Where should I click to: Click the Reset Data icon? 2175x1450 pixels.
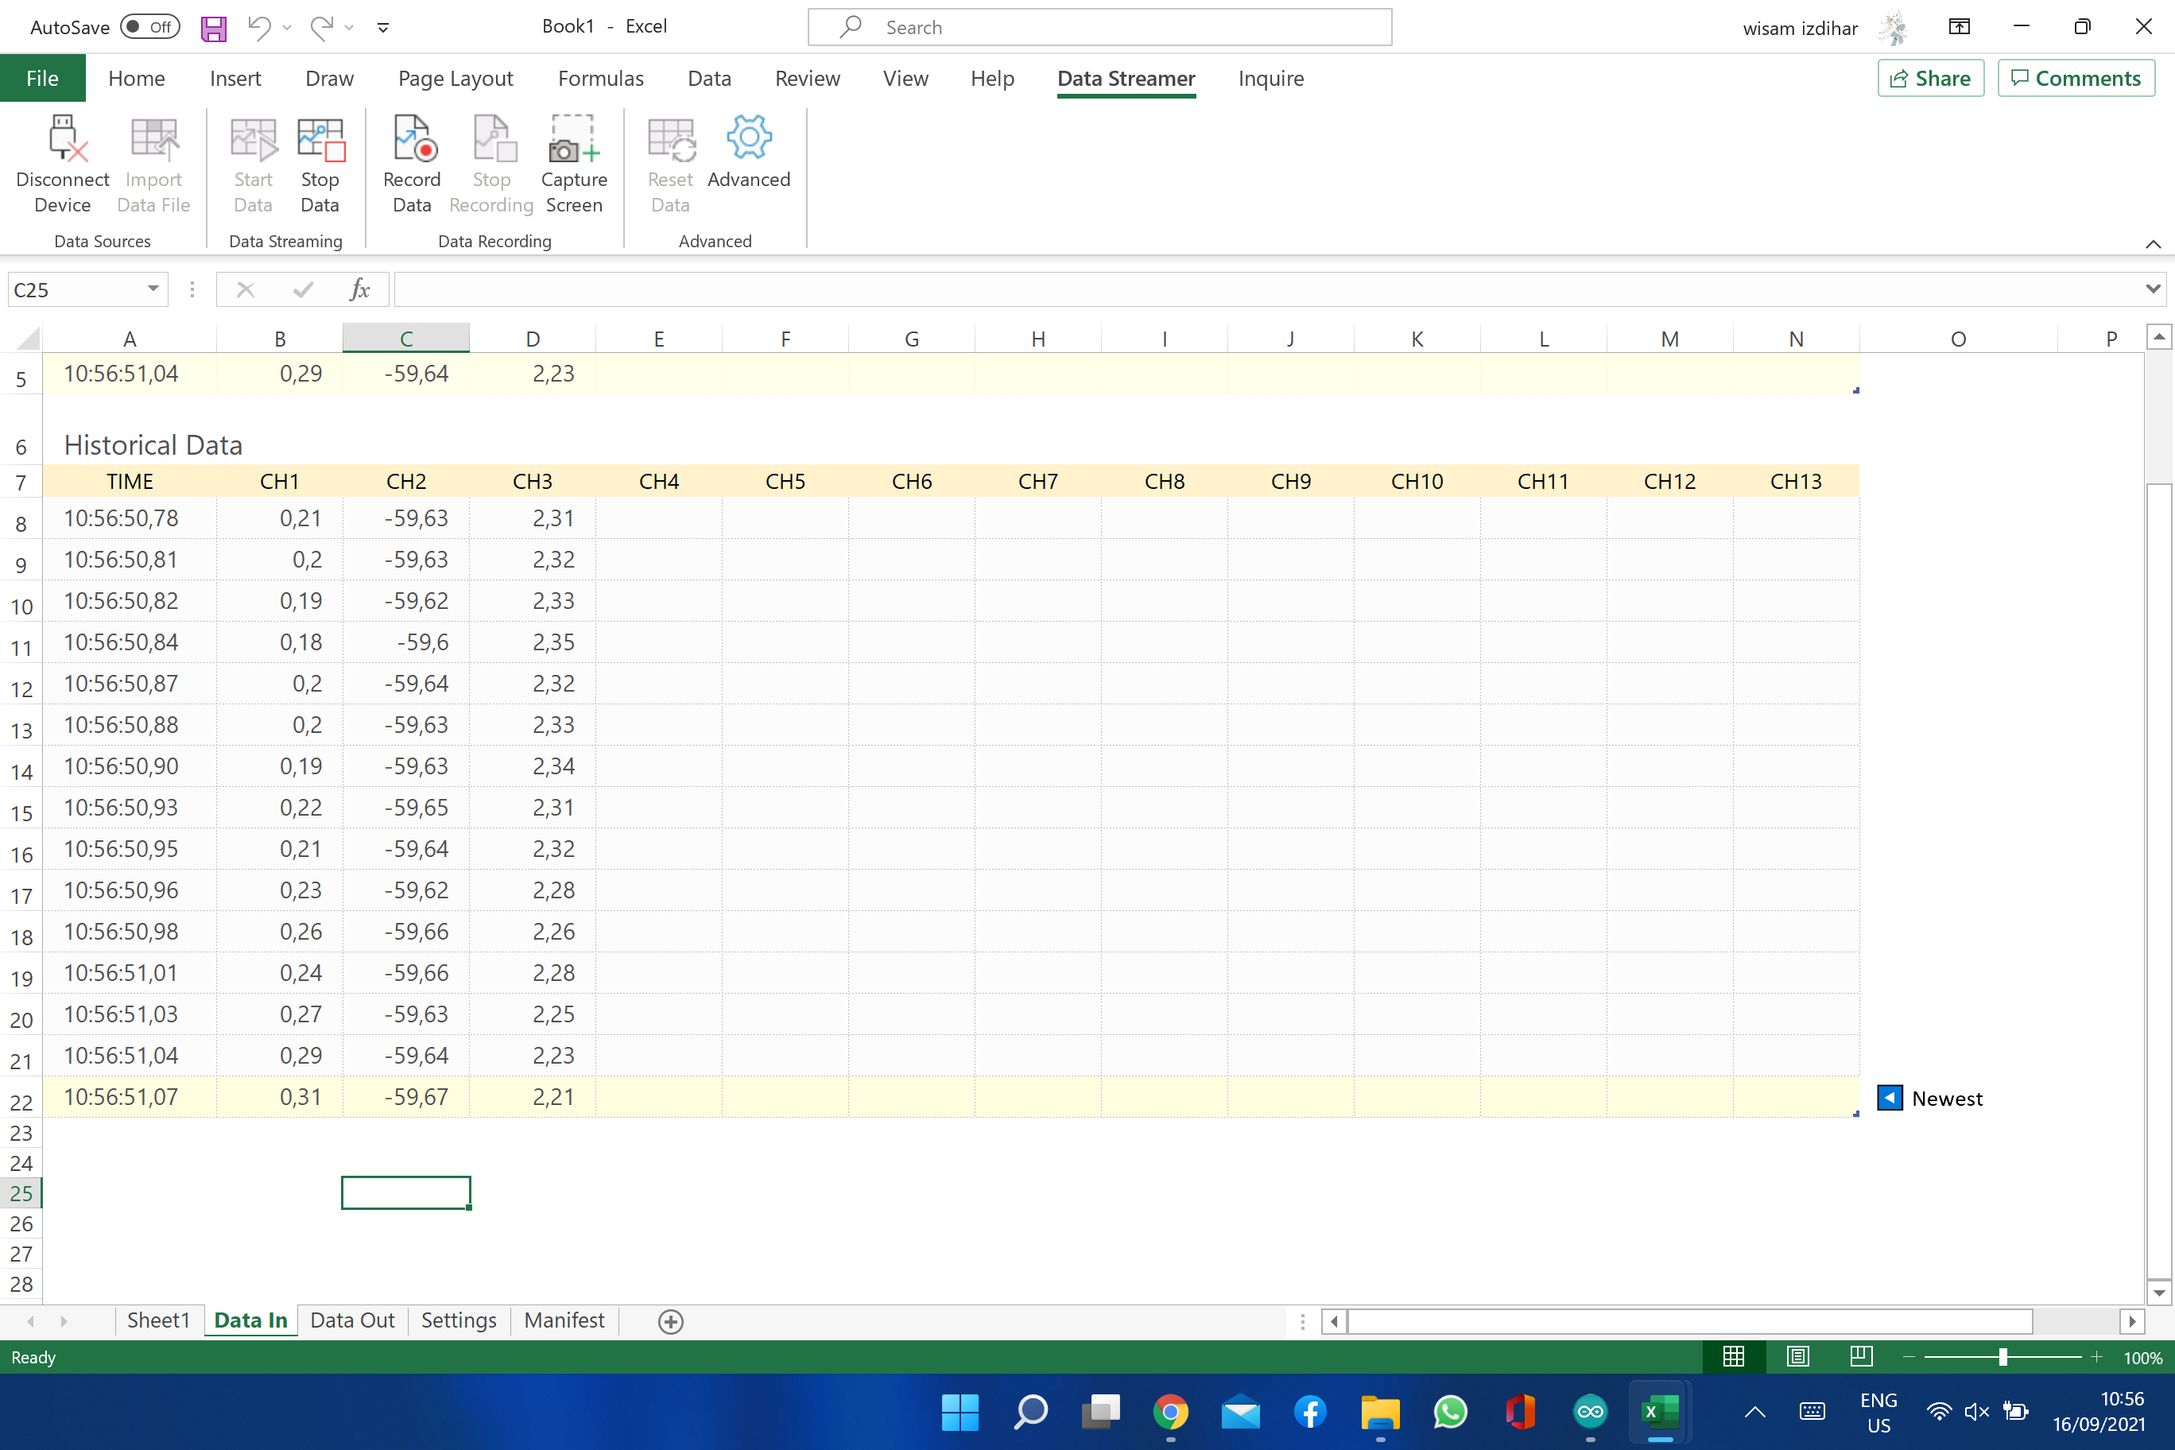(670, 138)
